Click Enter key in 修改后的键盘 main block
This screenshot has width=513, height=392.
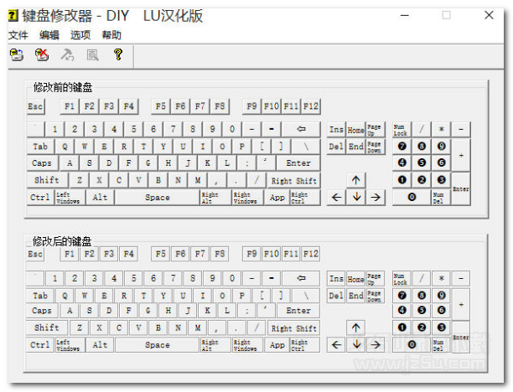[x=298, y=310]
